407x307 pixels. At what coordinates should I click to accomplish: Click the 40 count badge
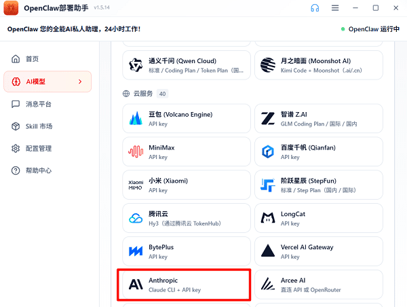click(163, 94)
